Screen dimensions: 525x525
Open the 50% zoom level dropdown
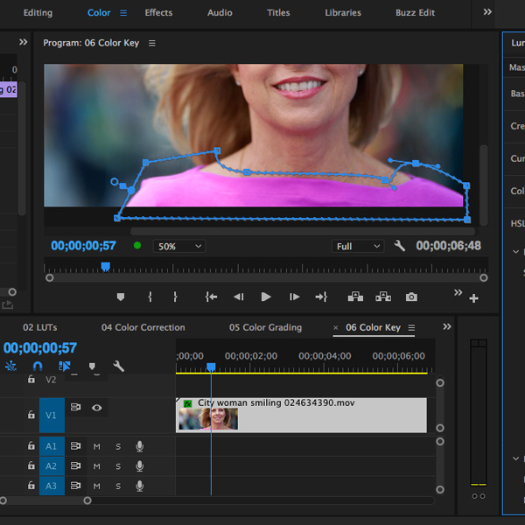coord(178,247)
